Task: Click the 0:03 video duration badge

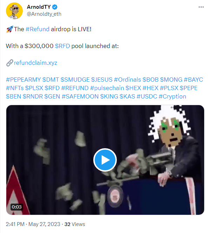Action: [17, 207]
